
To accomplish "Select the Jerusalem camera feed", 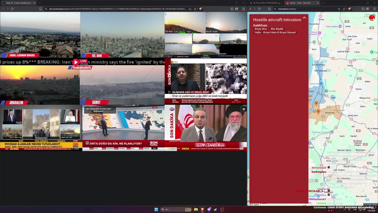I will coord(40,85).
